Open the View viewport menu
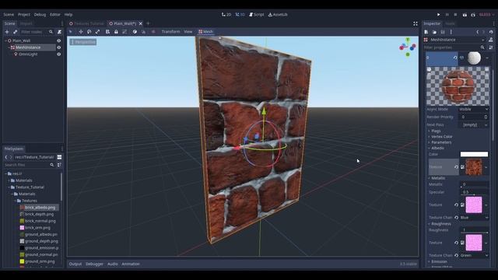498x280 pixels. (188, 31)
